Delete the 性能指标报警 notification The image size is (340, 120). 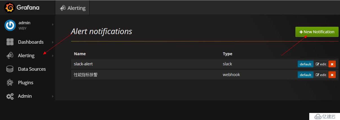pos(332,75)
